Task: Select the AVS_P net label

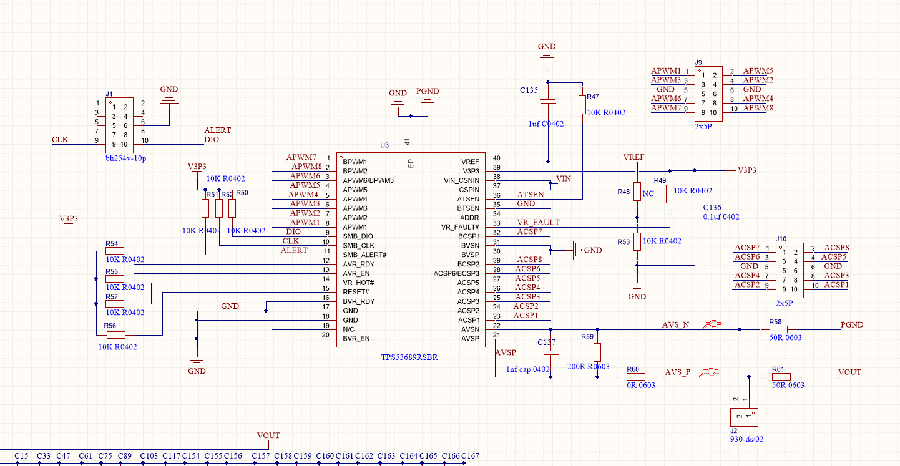Action: 678,372
